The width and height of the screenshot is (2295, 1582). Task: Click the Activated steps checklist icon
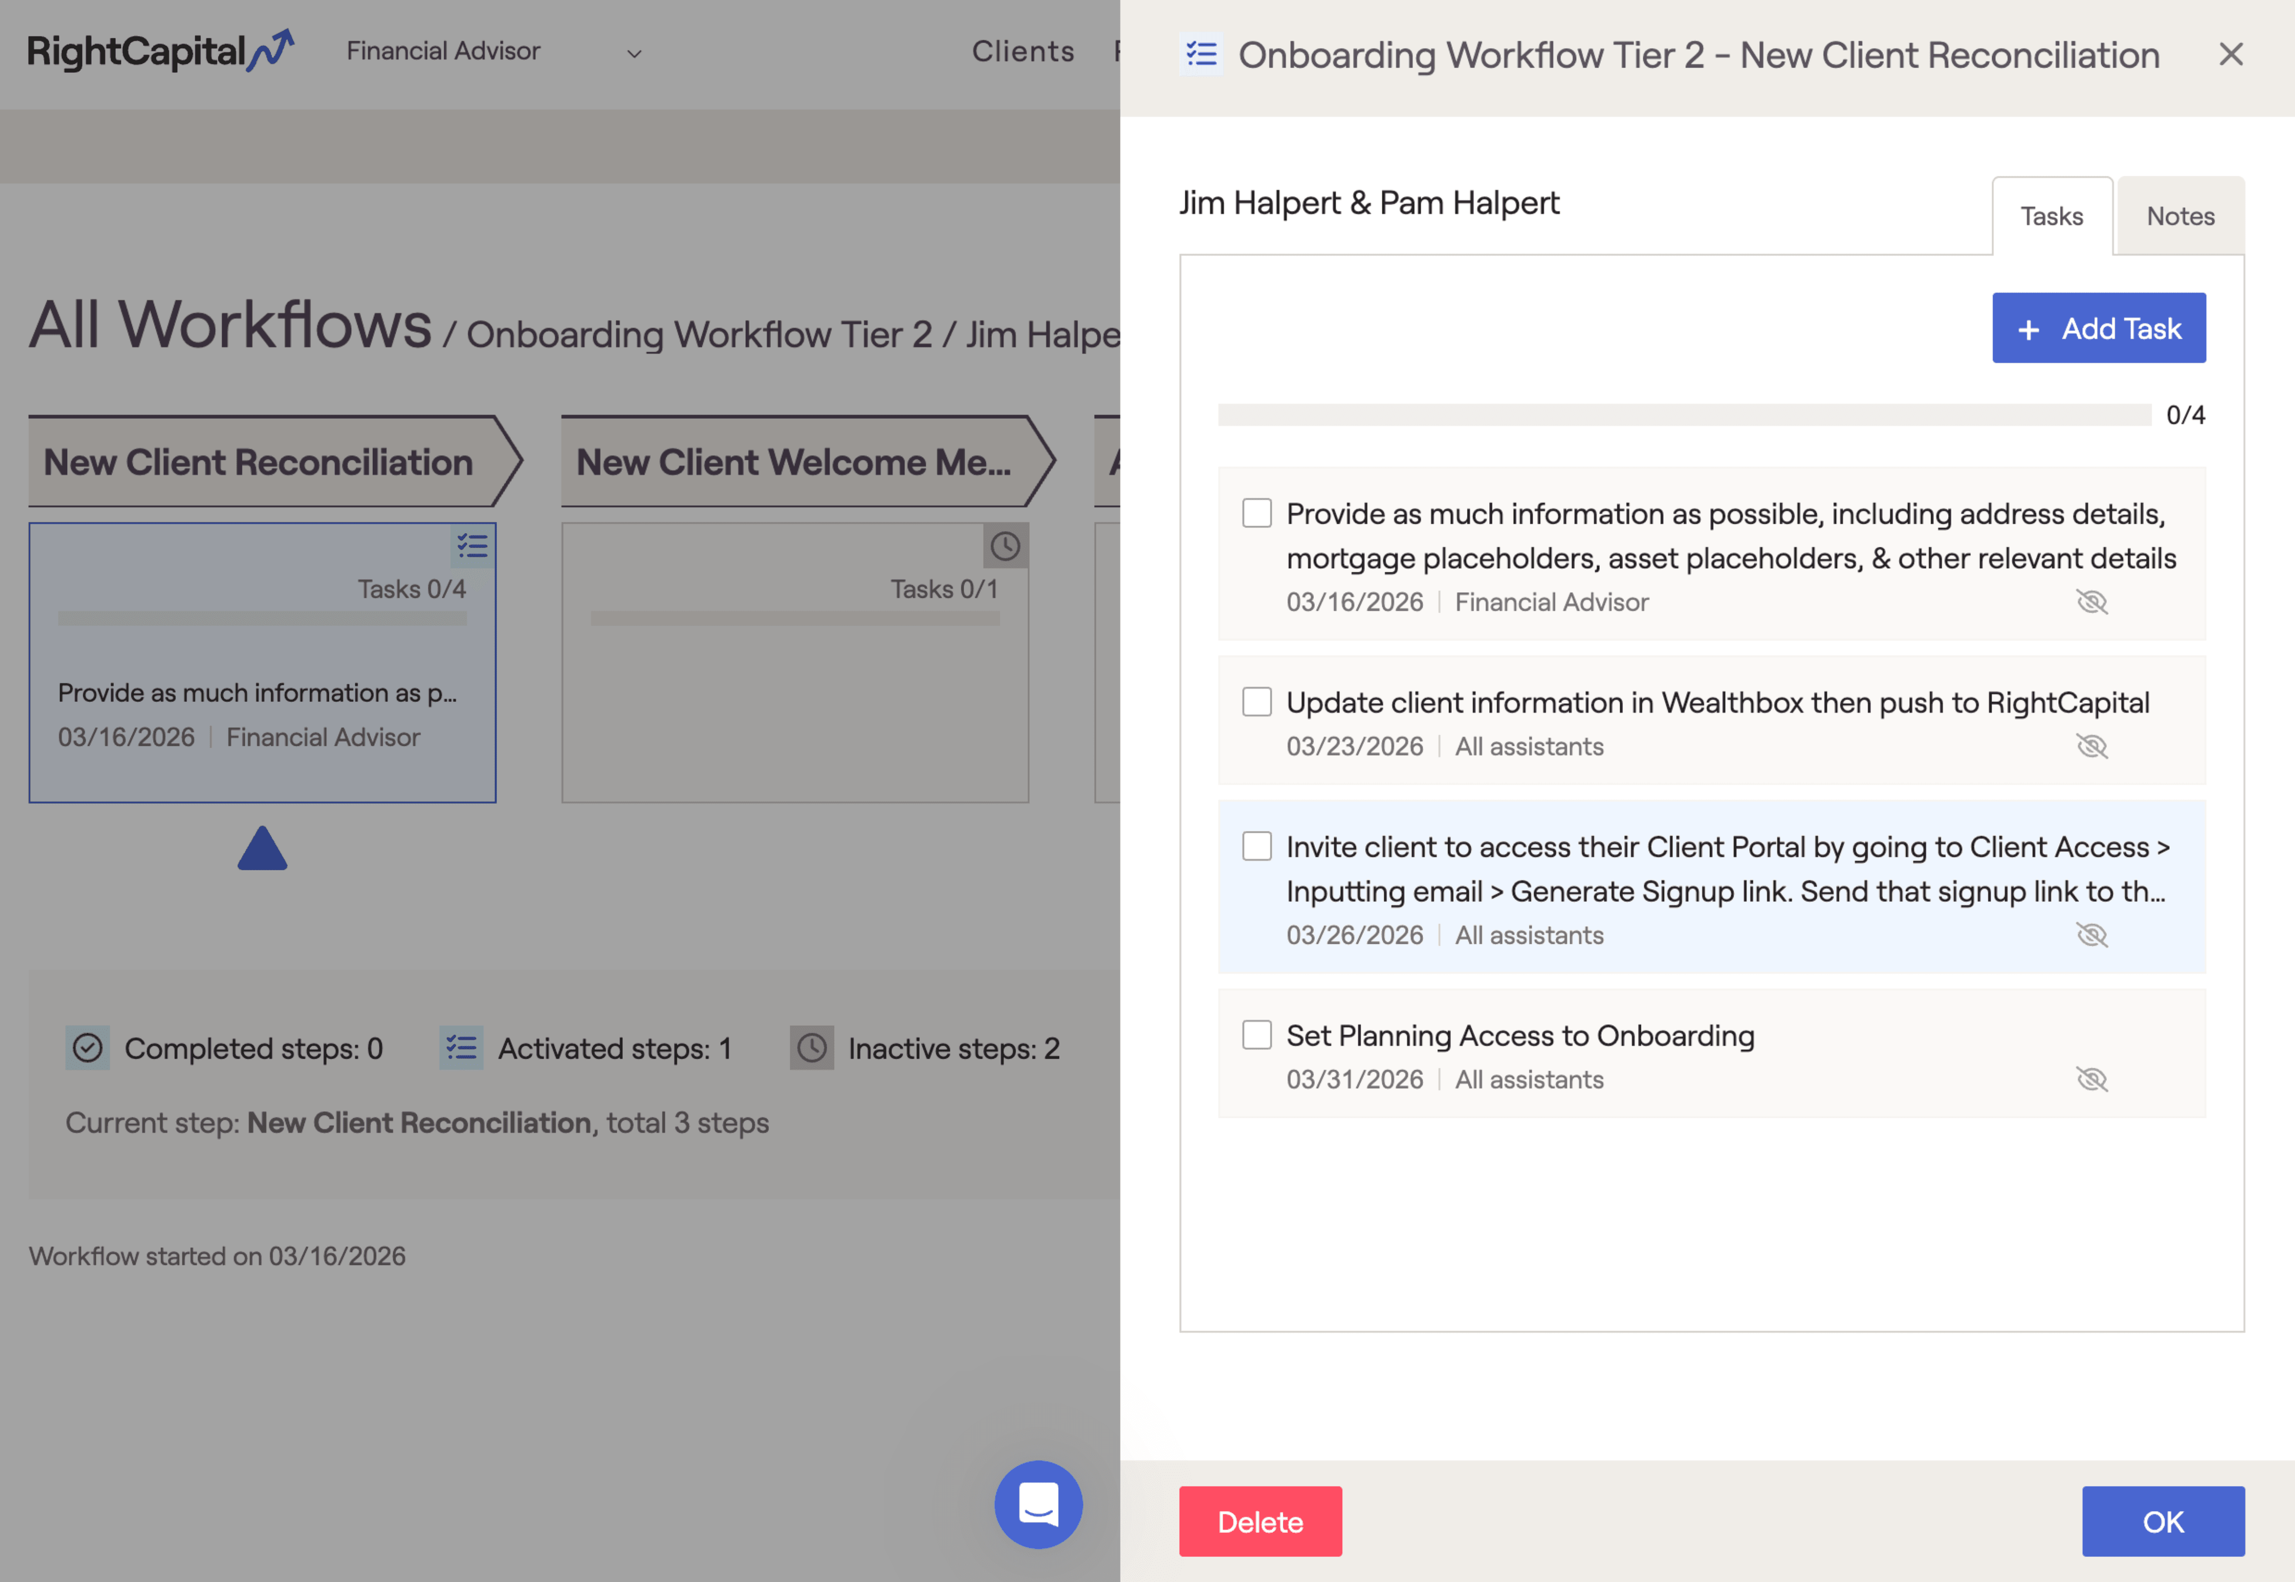(x=460, y=1048)
